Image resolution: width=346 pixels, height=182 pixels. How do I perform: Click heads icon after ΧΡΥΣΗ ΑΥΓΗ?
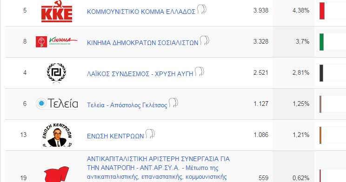199,71
